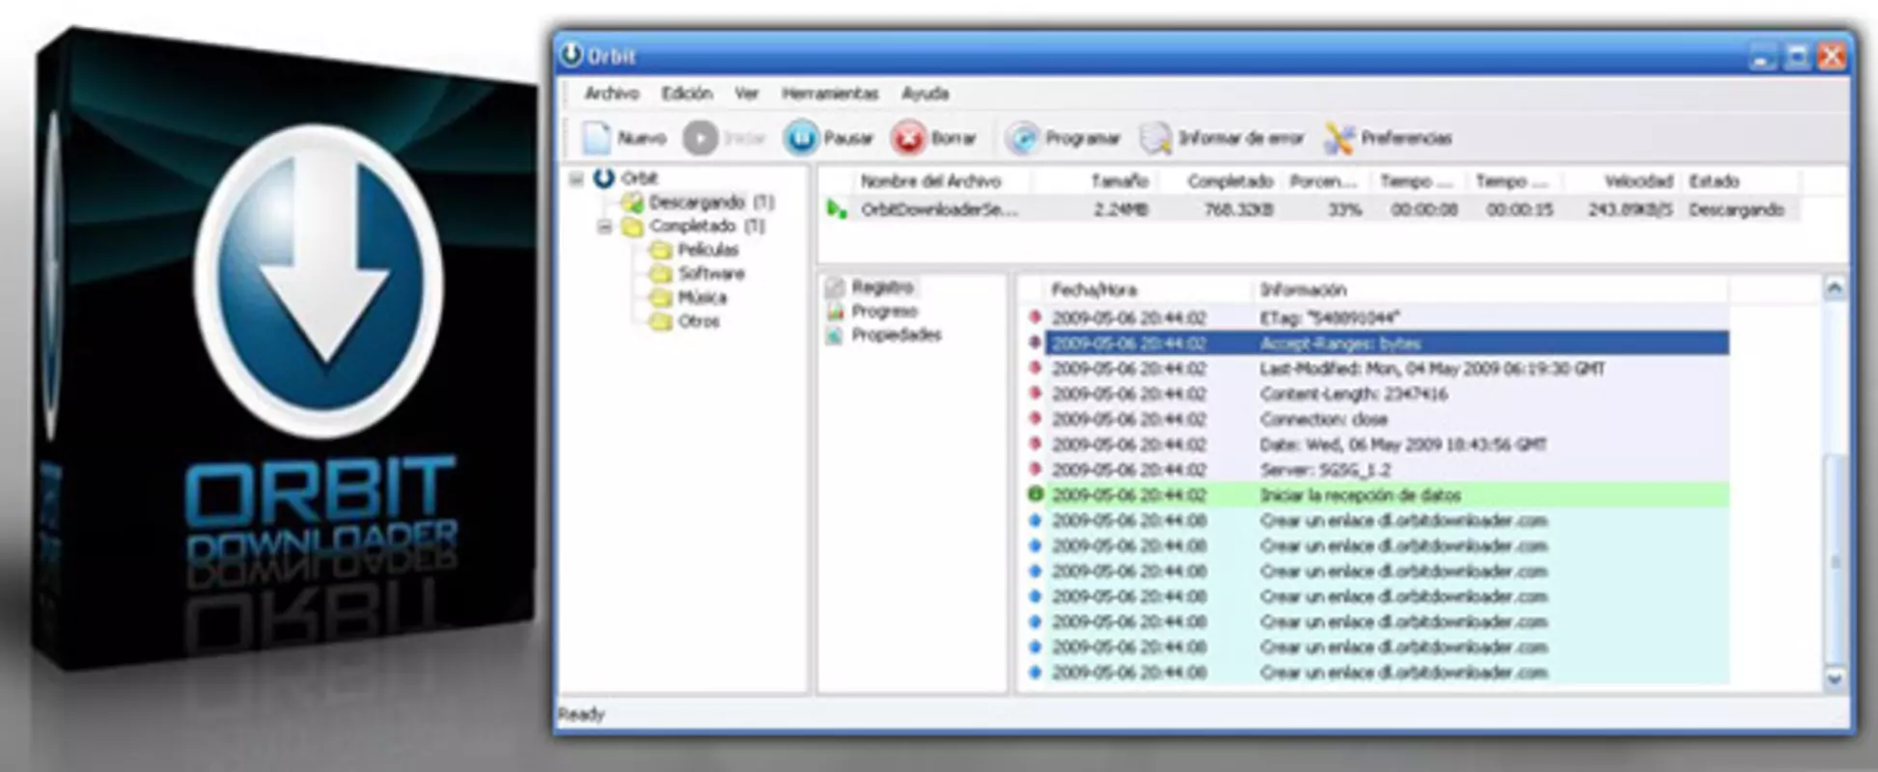The image size is (1878, 772).
Task: Click the Completado column header
Action: point(1230,181)
